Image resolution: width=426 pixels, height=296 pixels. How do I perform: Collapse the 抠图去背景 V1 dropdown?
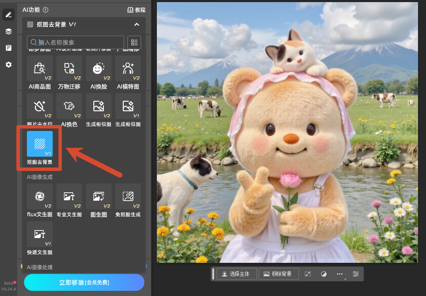tap(137, 24)
